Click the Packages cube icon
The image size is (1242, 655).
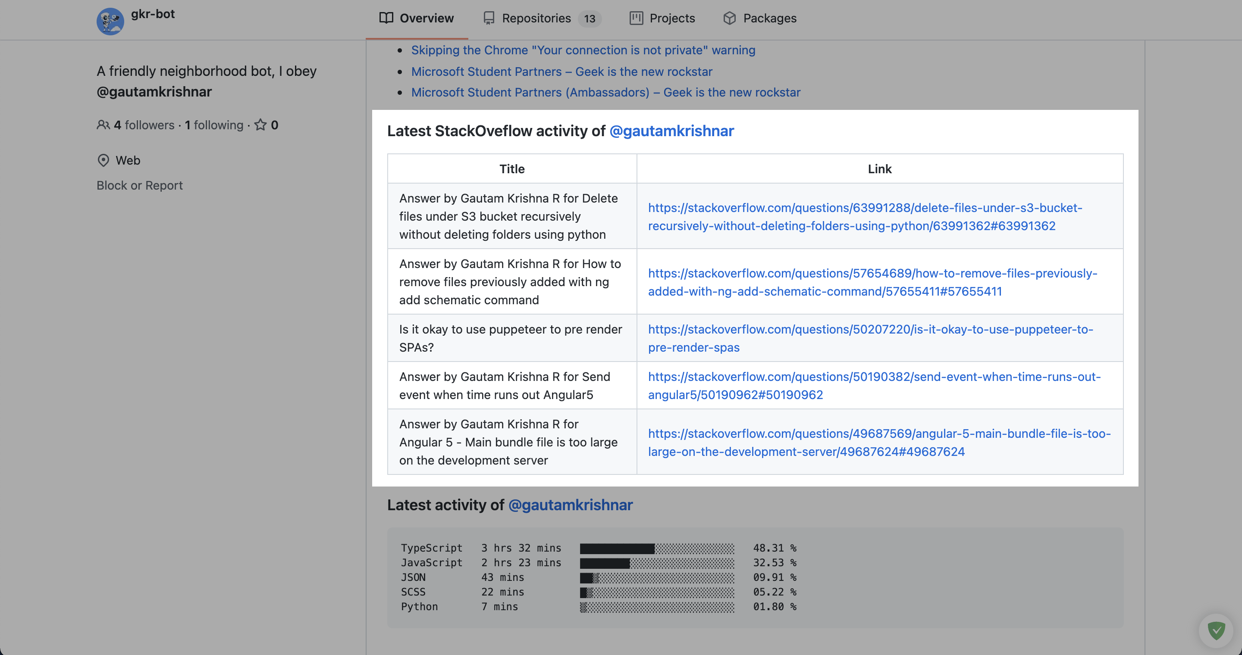click(x=730, y=18)
